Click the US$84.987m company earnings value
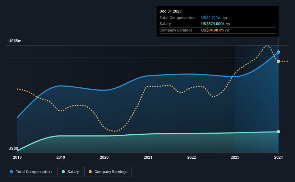 (212, 30)
